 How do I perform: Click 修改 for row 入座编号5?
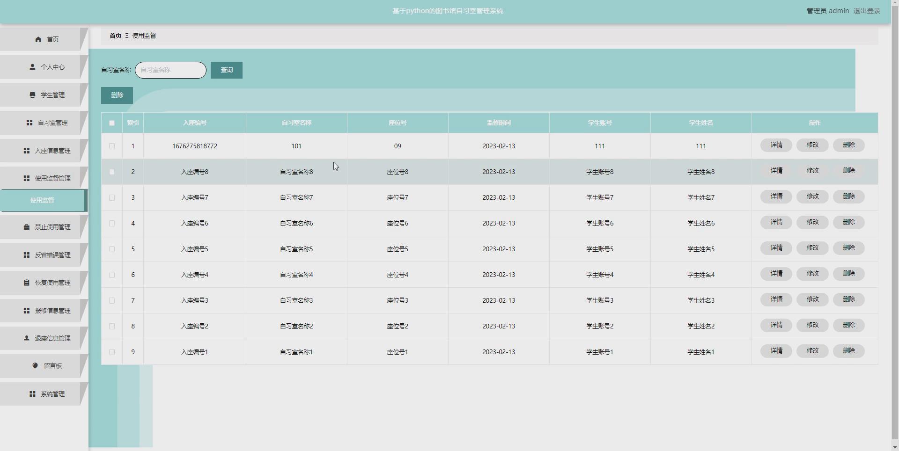[812, 248]
